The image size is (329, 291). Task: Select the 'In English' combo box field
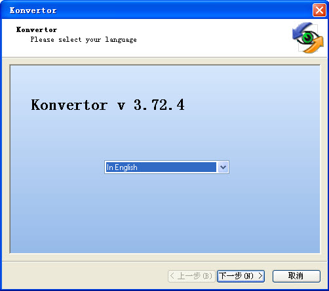(166, 167)
